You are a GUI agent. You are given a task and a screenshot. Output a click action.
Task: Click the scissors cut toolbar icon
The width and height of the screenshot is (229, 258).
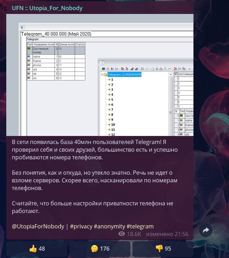click(180, 69)
